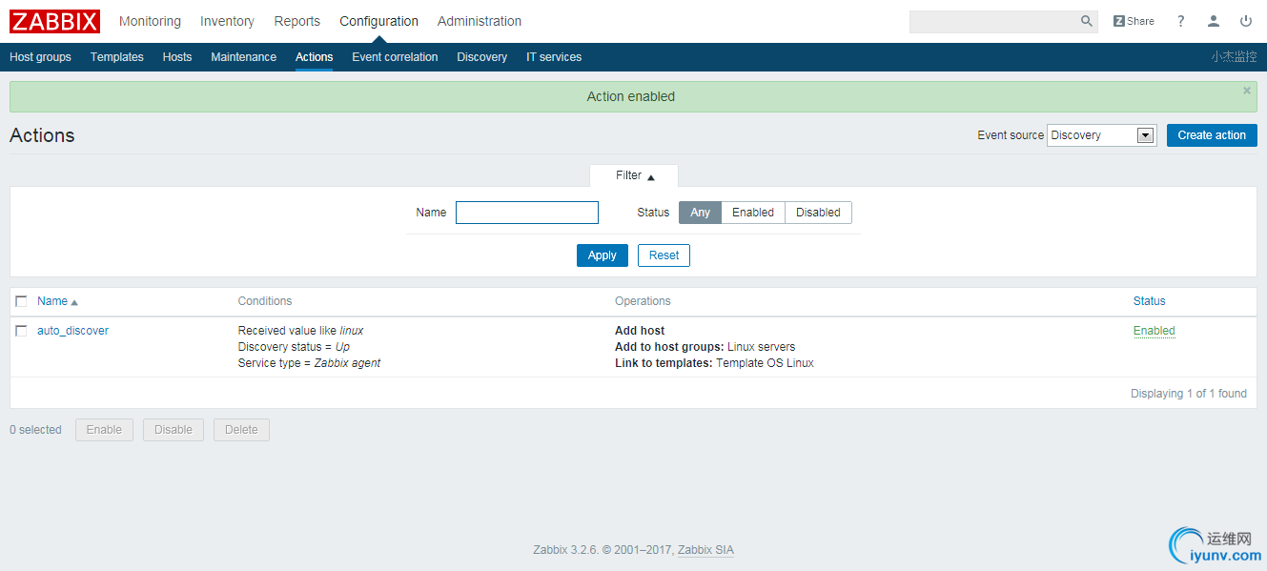The image size is (1267, 571).
Task: Select the Disabled status filter
Action: (818, 213)
